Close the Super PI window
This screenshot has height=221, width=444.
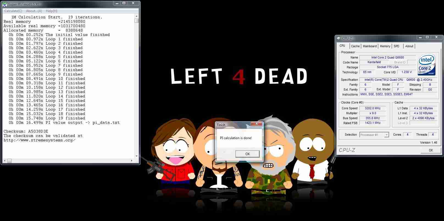(133, 3)
